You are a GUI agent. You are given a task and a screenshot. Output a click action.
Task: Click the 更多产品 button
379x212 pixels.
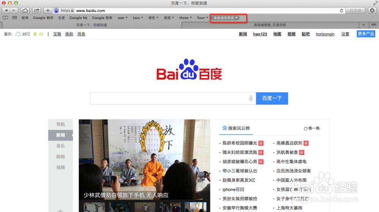pos(366,34)
